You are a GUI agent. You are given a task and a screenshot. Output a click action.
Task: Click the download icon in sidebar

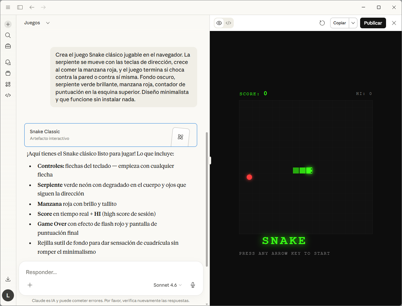(8, 279)
